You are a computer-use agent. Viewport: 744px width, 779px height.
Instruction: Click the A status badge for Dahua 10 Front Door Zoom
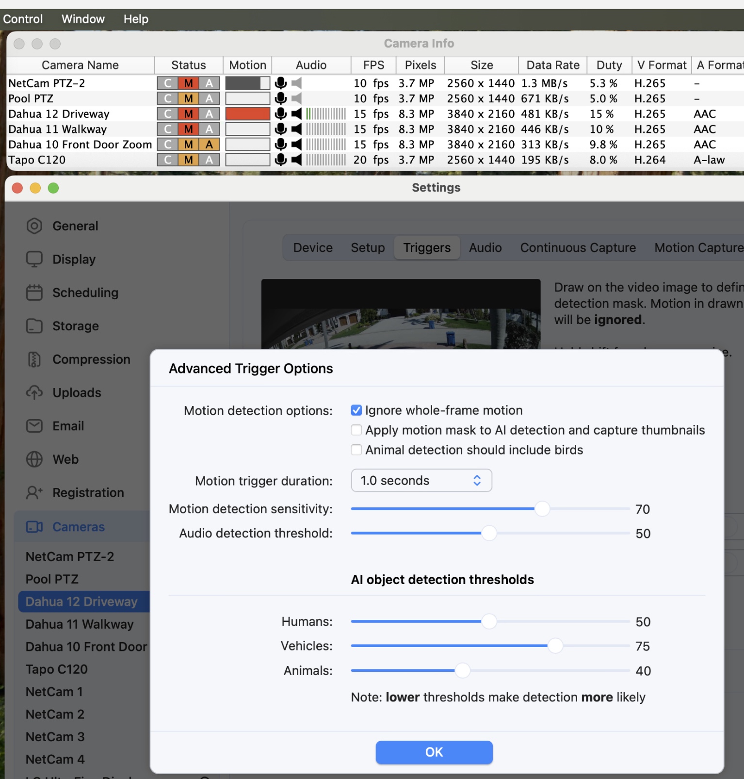tap(209, 145)
